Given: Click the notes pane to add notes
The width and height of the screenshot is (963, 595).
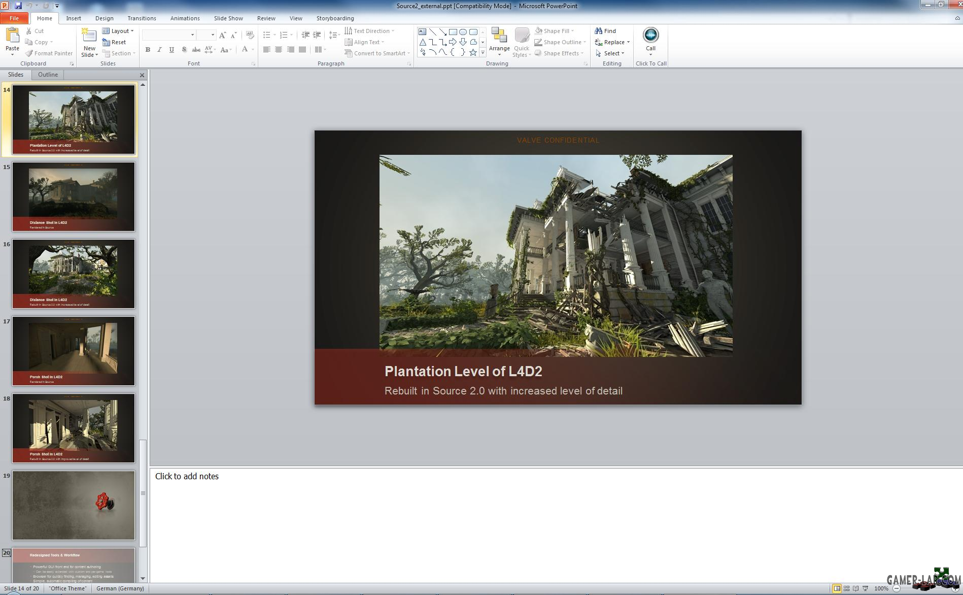Looking at the screenshot, I should (556, 525).
